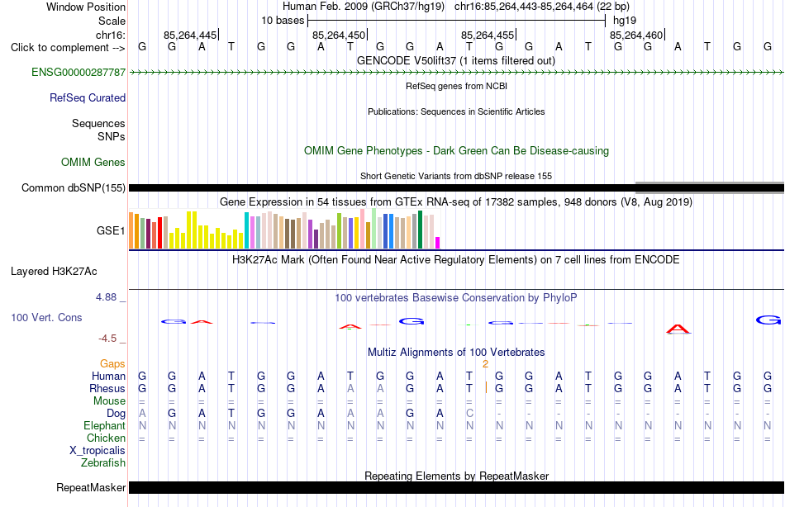Click the Sequences track label
This screenshot has height=507, width=785.
point(98,124)
